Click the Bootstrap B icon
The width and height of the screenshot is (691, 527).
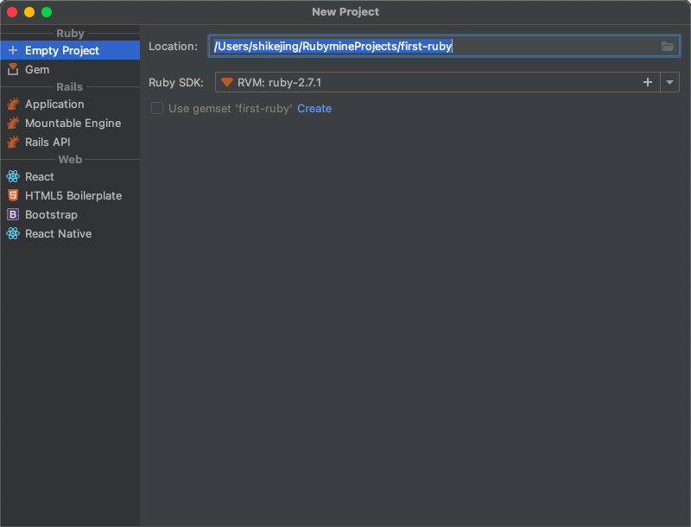pyautogui.click(x=13, y=214)
